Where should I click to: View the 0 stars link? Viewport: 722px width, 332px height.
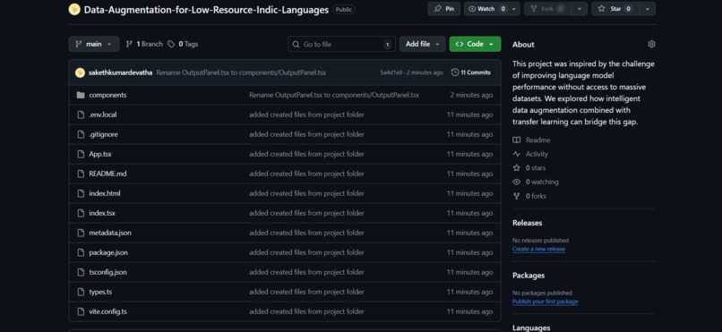529,168
